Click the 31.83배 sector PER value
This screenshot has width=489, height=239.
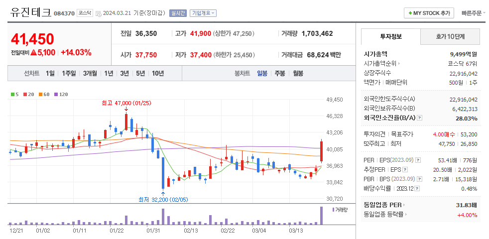tap(467, 205)
